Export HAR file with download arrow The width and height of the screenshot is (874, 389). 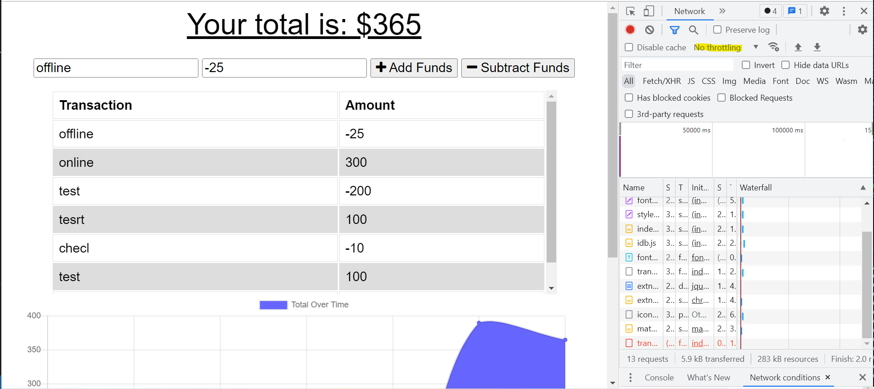point(817,47)
